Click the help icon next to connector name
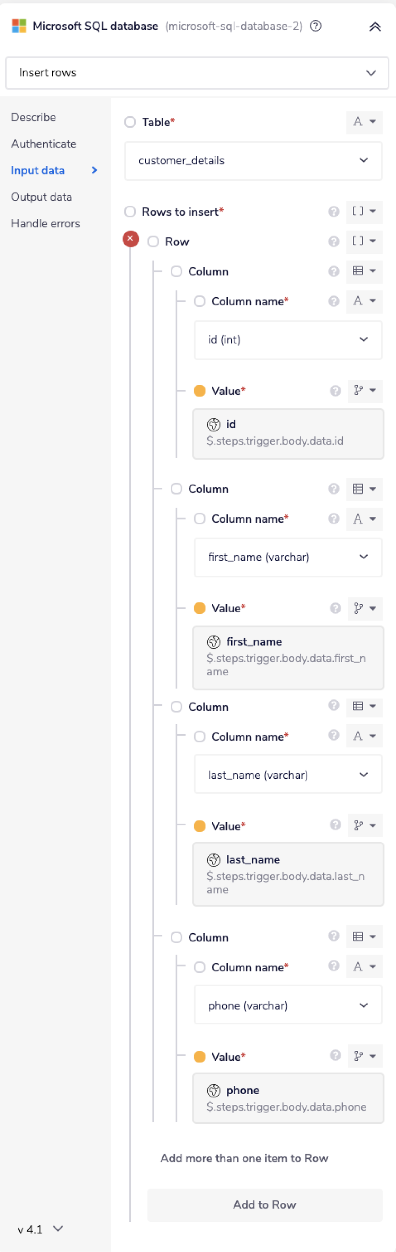The height and width of the screenshot is (1252, 396). click(x=316, y=26)
